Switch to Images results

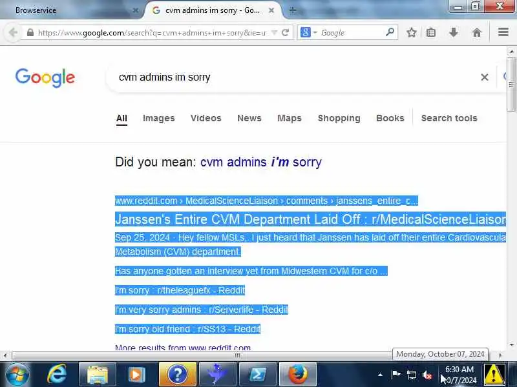point(158,118)
